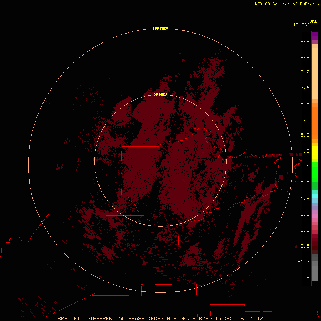This screenshot has height=321, width=321.
Task: Click the [PHAS] legend heading
Action: pos(301,25)
